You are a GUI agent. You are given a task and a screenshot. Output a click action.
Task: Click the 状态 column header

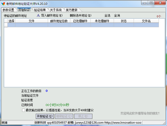(x=124, y=21)
